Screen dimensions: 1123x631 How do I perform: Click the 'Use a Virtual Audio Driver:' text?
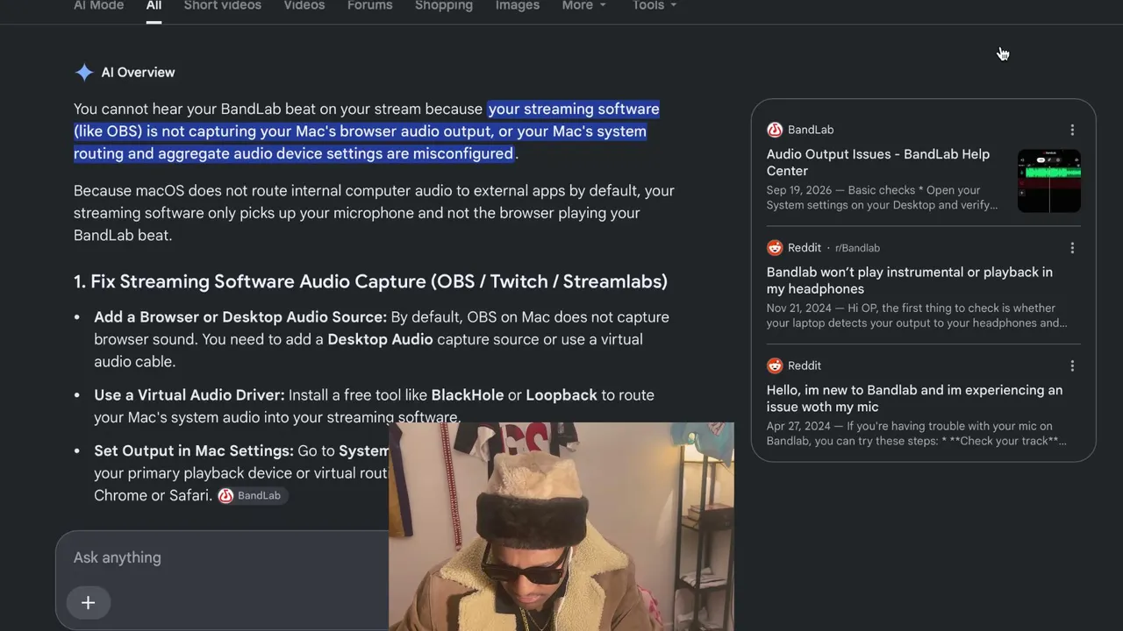pos(190,395)
